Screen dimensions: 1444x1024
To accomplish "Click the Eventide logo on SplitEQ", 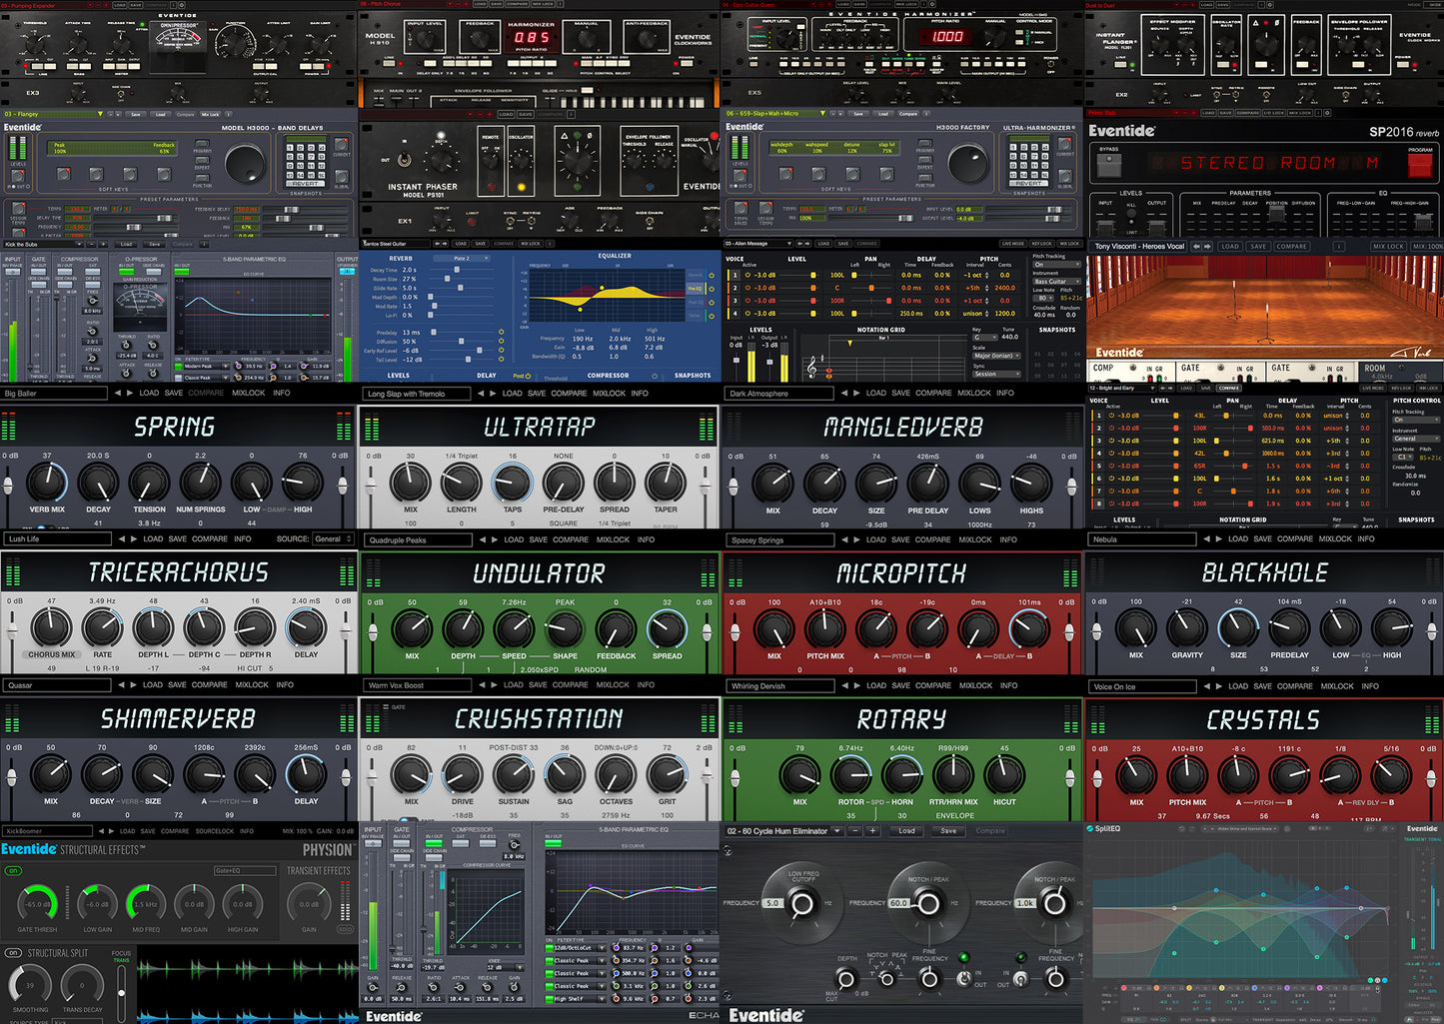I will point(1420,828).
